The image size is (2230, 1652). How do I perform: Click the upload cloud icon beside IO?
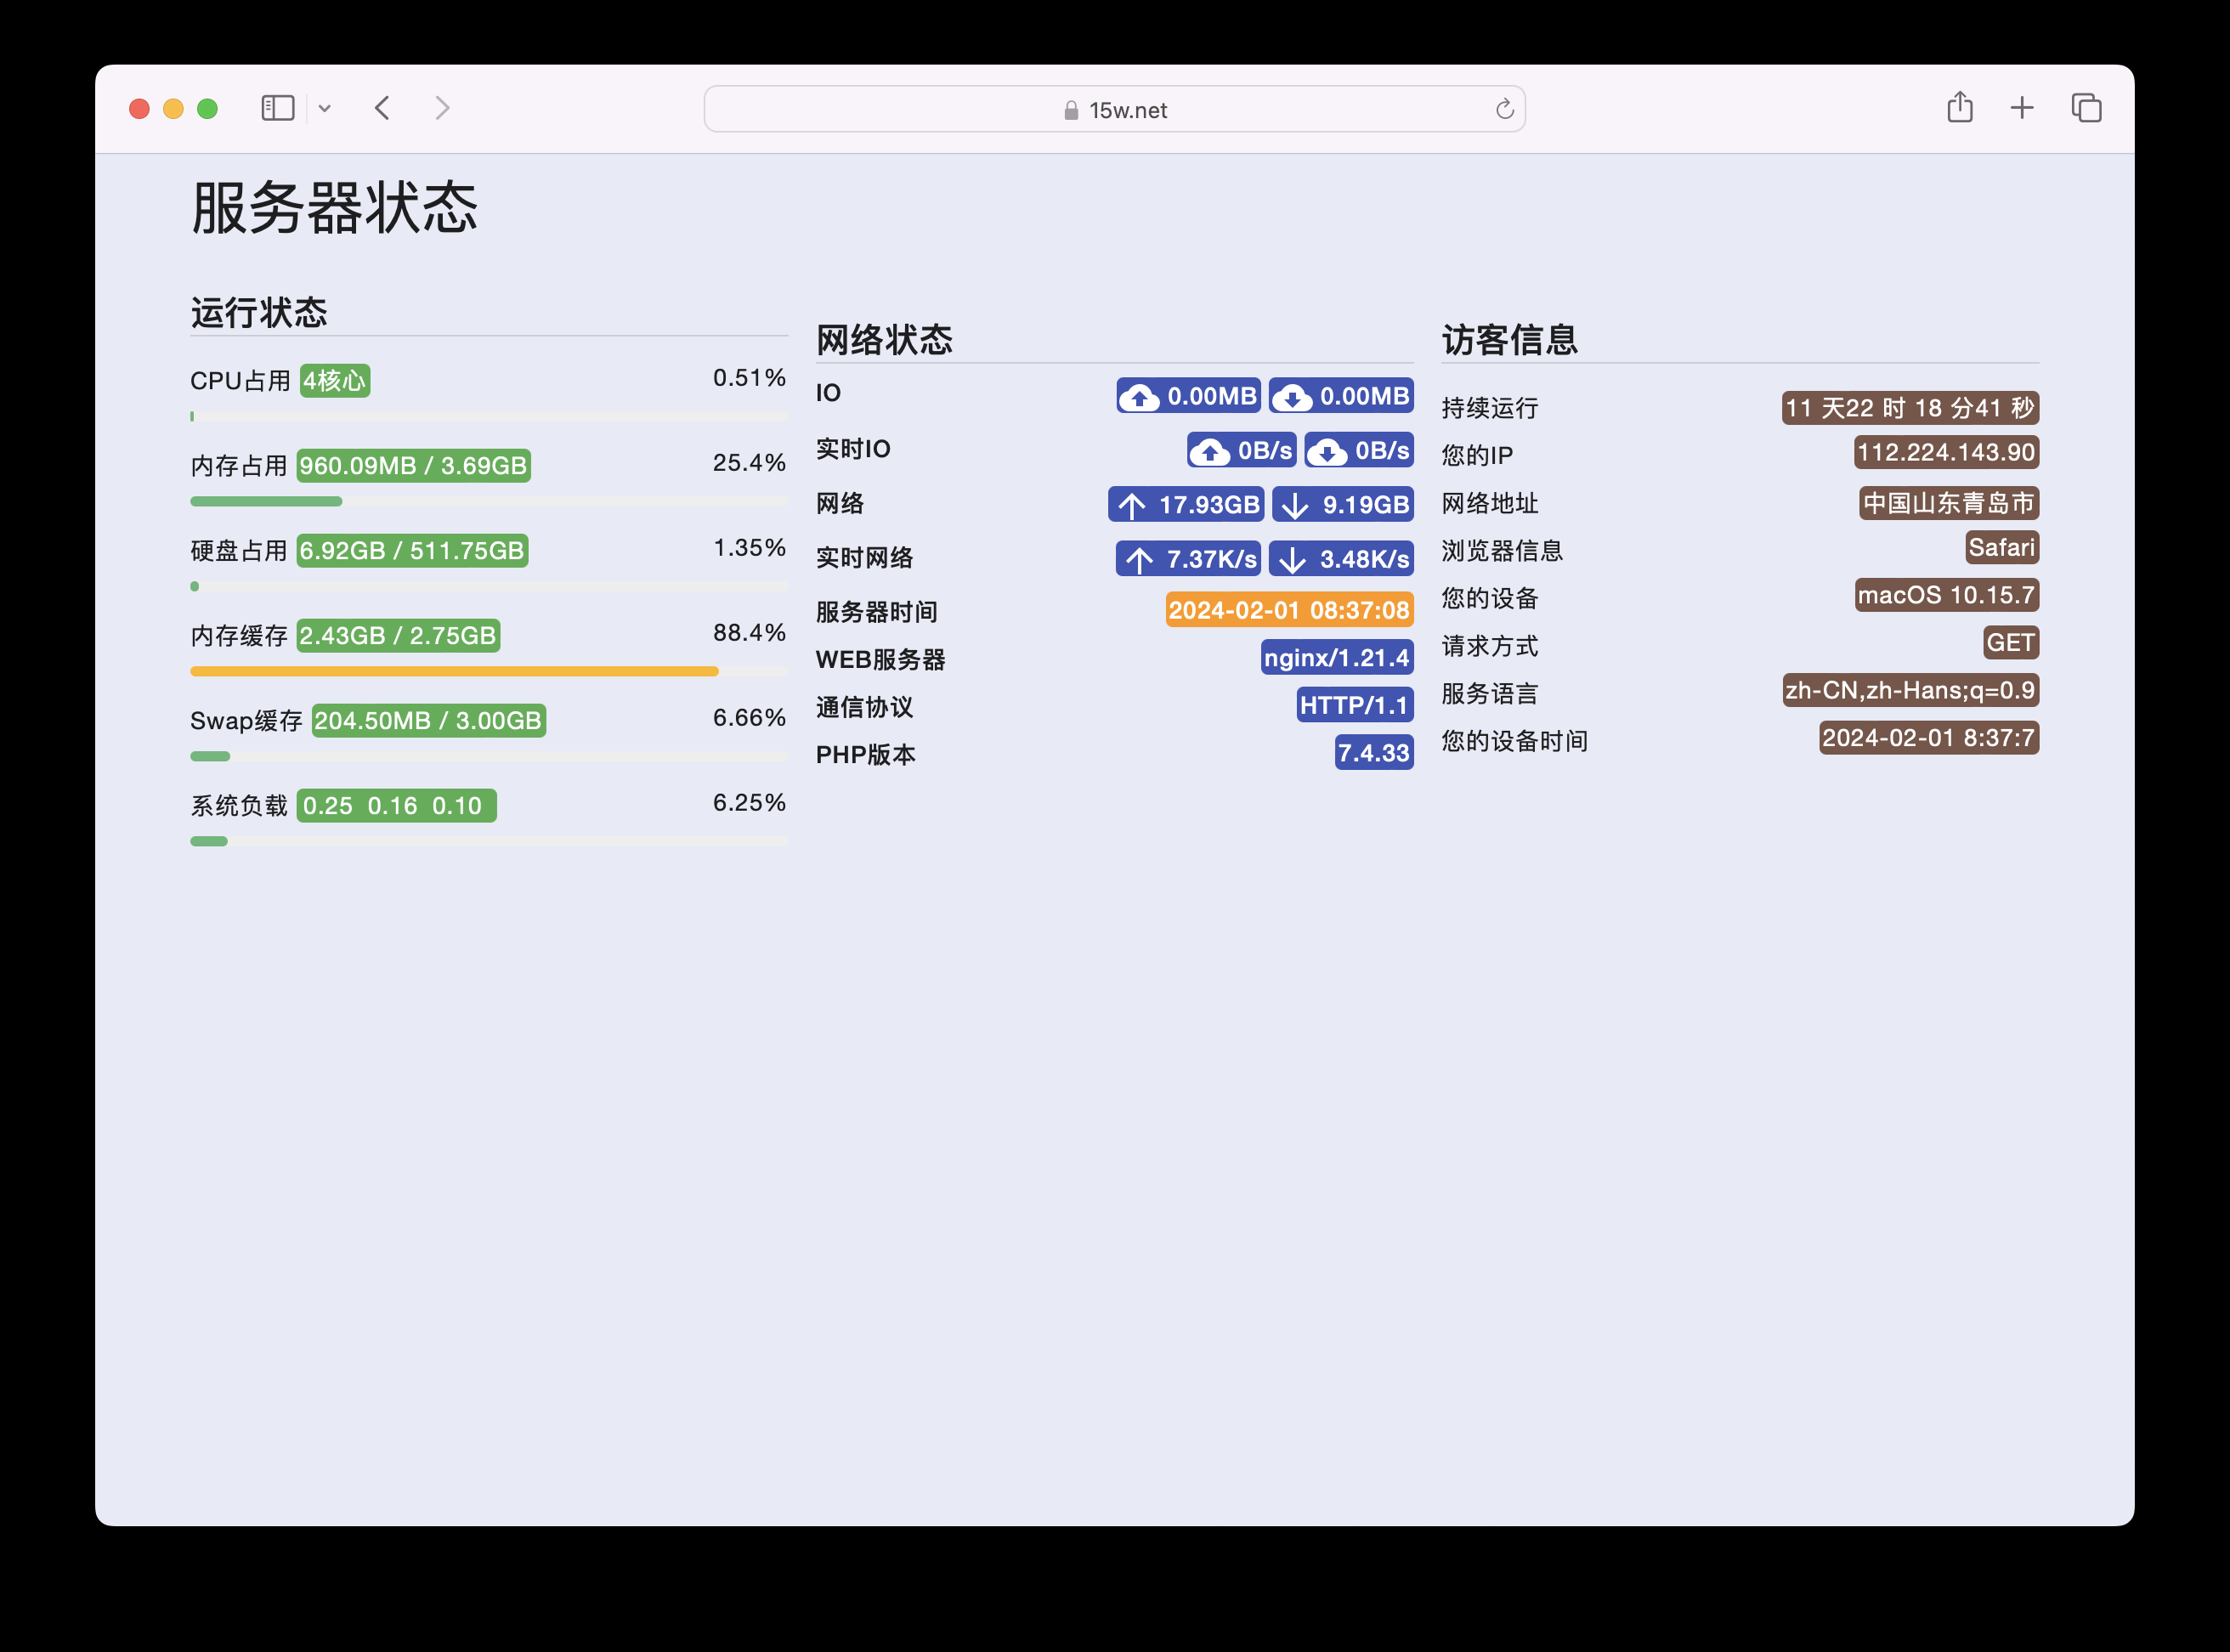1141,396
